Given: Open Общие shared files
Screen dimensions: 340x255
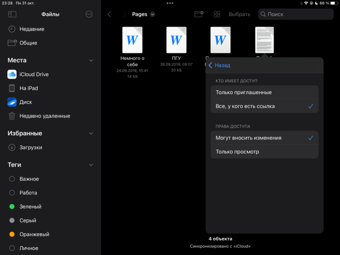Looking at the screenshot, I should tap(28, 43).
